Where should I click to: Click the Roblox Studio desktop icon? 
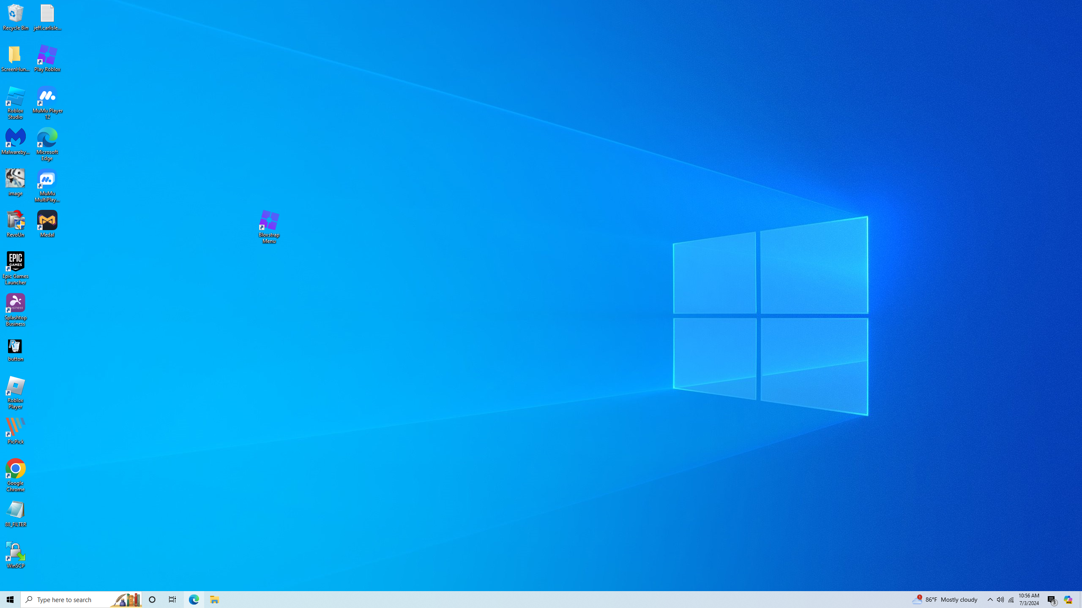(x=16, y=103)
